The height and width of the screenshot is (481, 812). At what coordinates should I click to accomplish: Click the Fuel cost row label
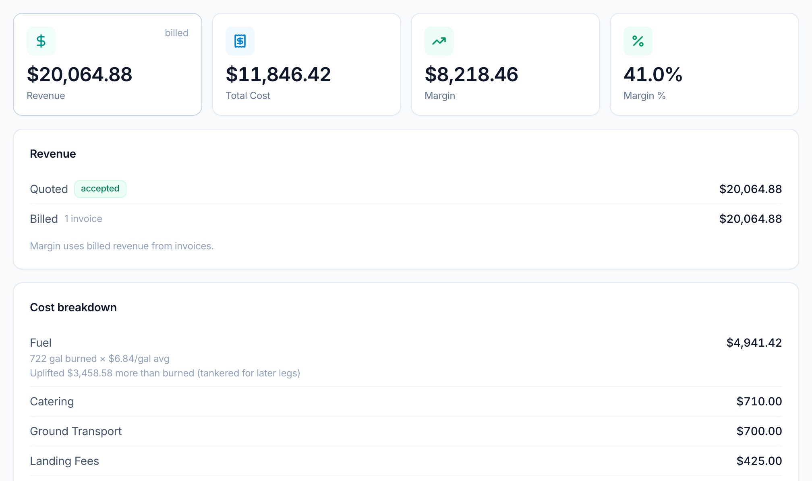(41, 343)
